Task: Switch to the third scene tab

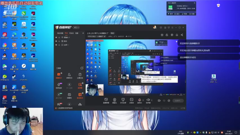Action: pyautogui.click(x=71, y=33)
